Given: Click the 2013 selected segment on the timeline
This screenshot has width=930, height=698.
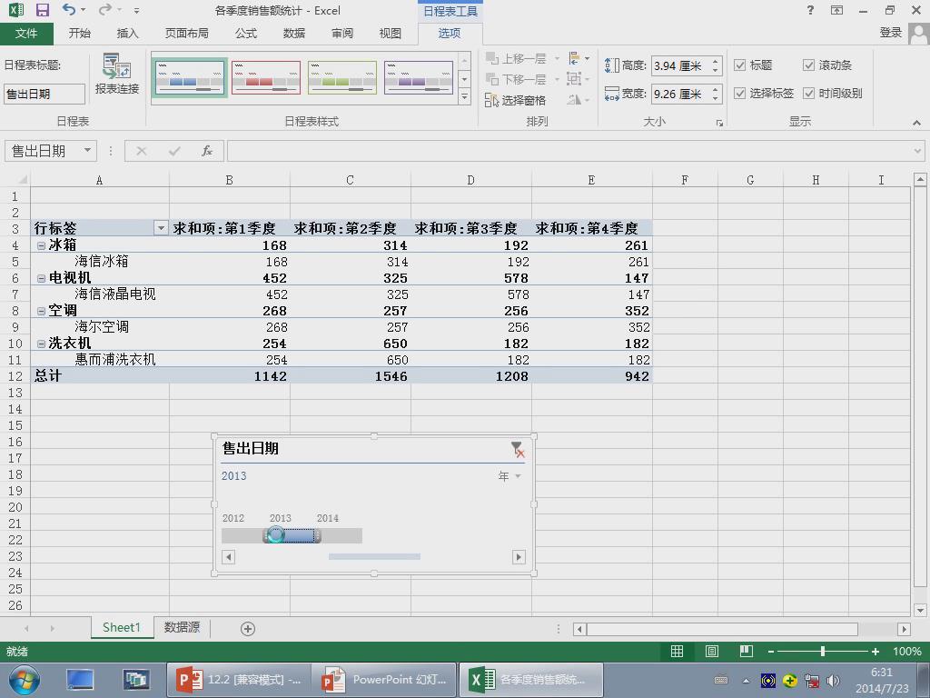Looking at the screenshot, I should [x=292, y=536].
